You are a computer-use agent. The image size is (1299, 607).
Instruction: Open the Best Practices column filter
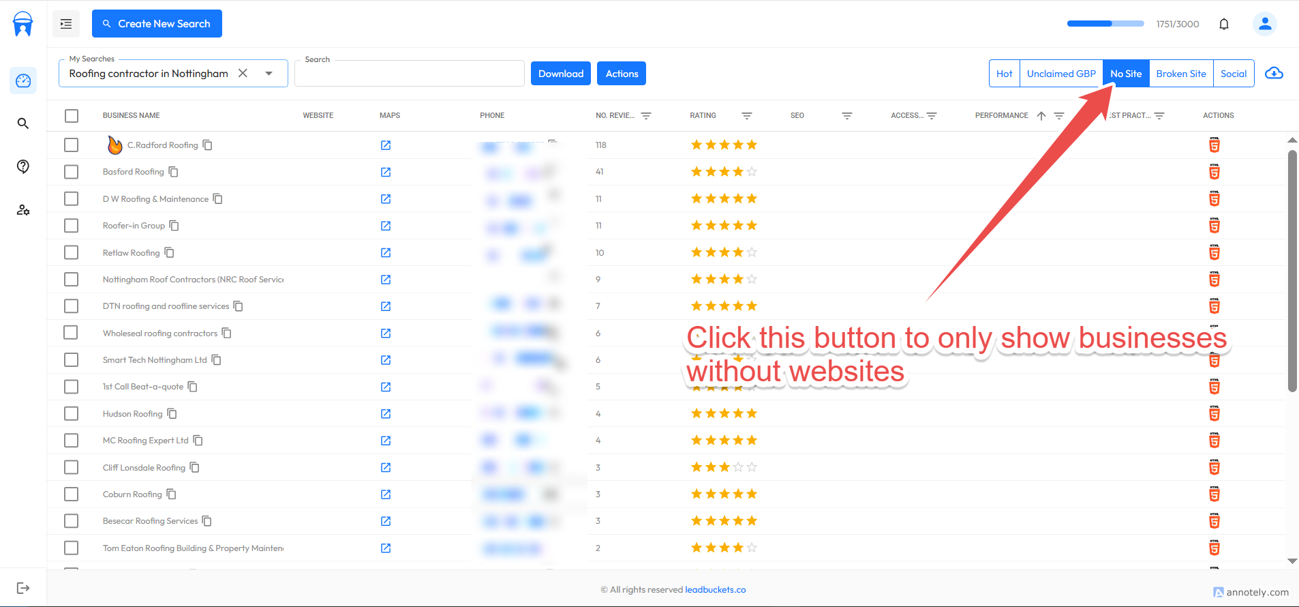[x=1159, y=116]
